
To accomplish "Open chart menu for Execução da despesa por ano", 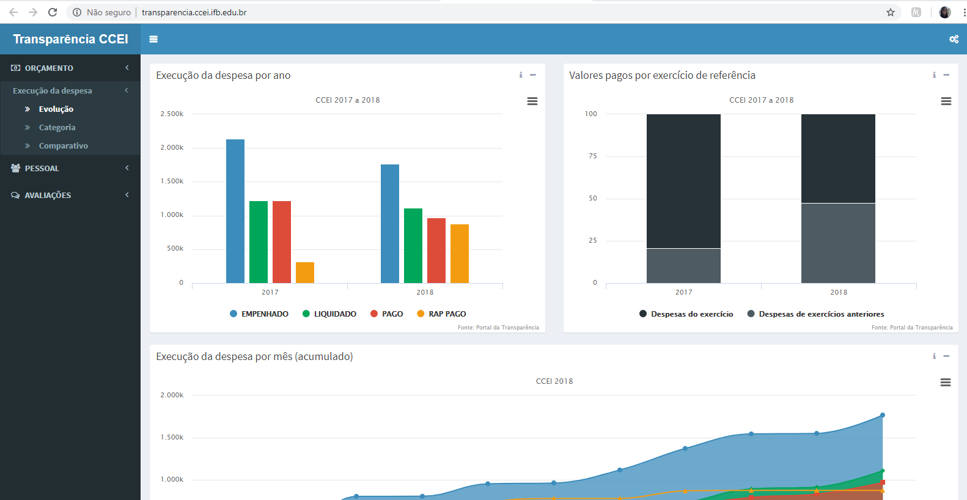I will [532, 101].
